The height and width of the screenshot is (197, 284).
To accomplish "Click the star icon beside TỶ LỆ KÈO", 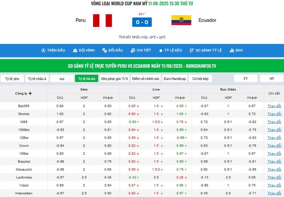I will pyautogui.click(x=161, y=50).
